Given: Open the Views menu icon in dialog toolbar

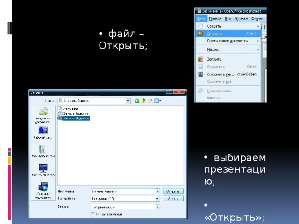Looking at the screenshot, I should pos(157,101).
